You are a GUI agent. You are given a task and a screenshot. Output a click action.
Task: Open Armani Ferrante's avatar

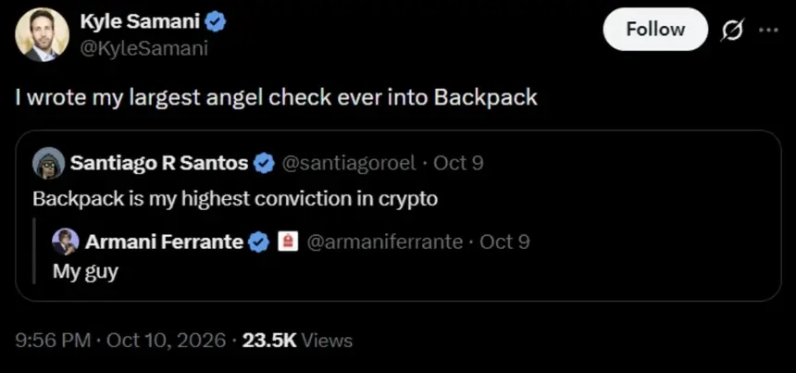click(x=66, y=242)
